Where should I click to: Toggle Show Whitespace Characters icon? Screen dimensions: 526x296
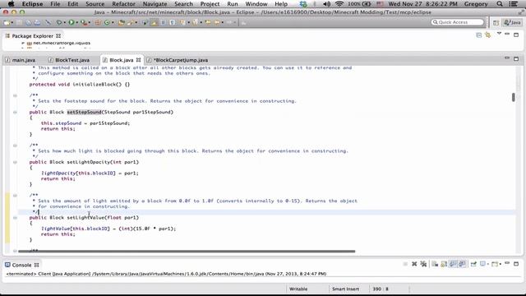point(172,22)
